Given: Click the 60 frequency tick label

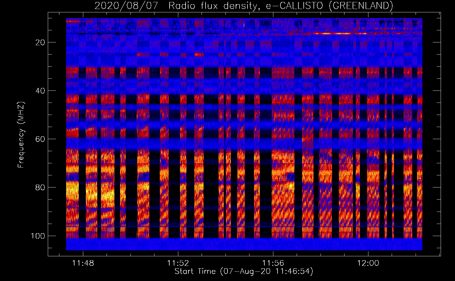Looking at the screenshot, I should coord(40,139).
